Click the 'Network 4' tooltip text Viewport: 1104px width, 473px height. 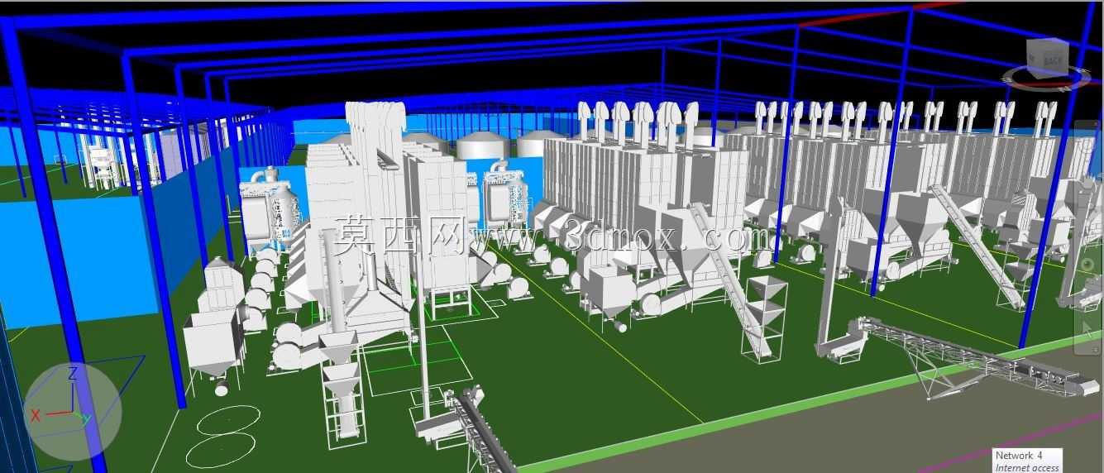click(1019, 456)
